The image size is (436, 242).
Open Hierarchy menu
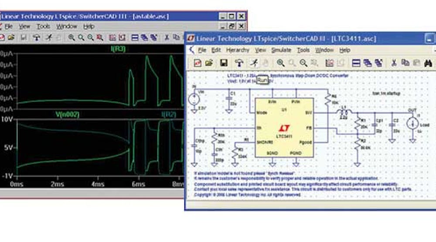238,50
